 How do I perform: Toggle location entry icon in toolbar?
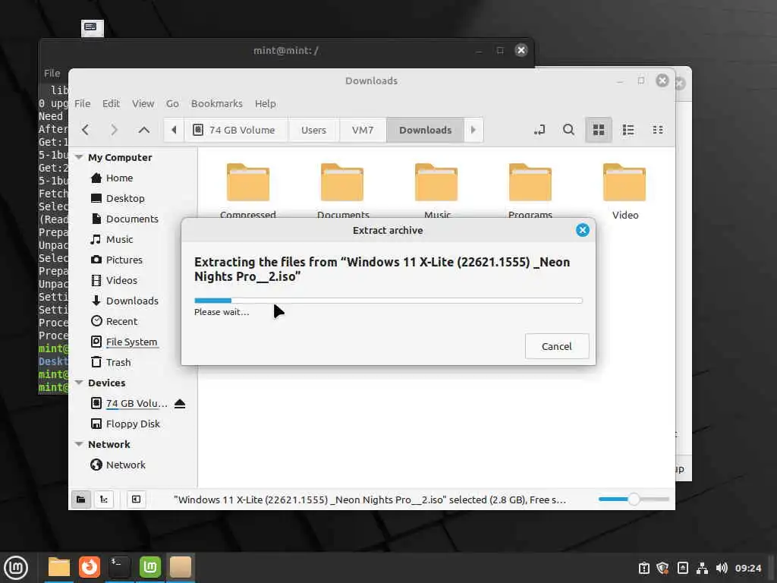(x=539, y=130)
